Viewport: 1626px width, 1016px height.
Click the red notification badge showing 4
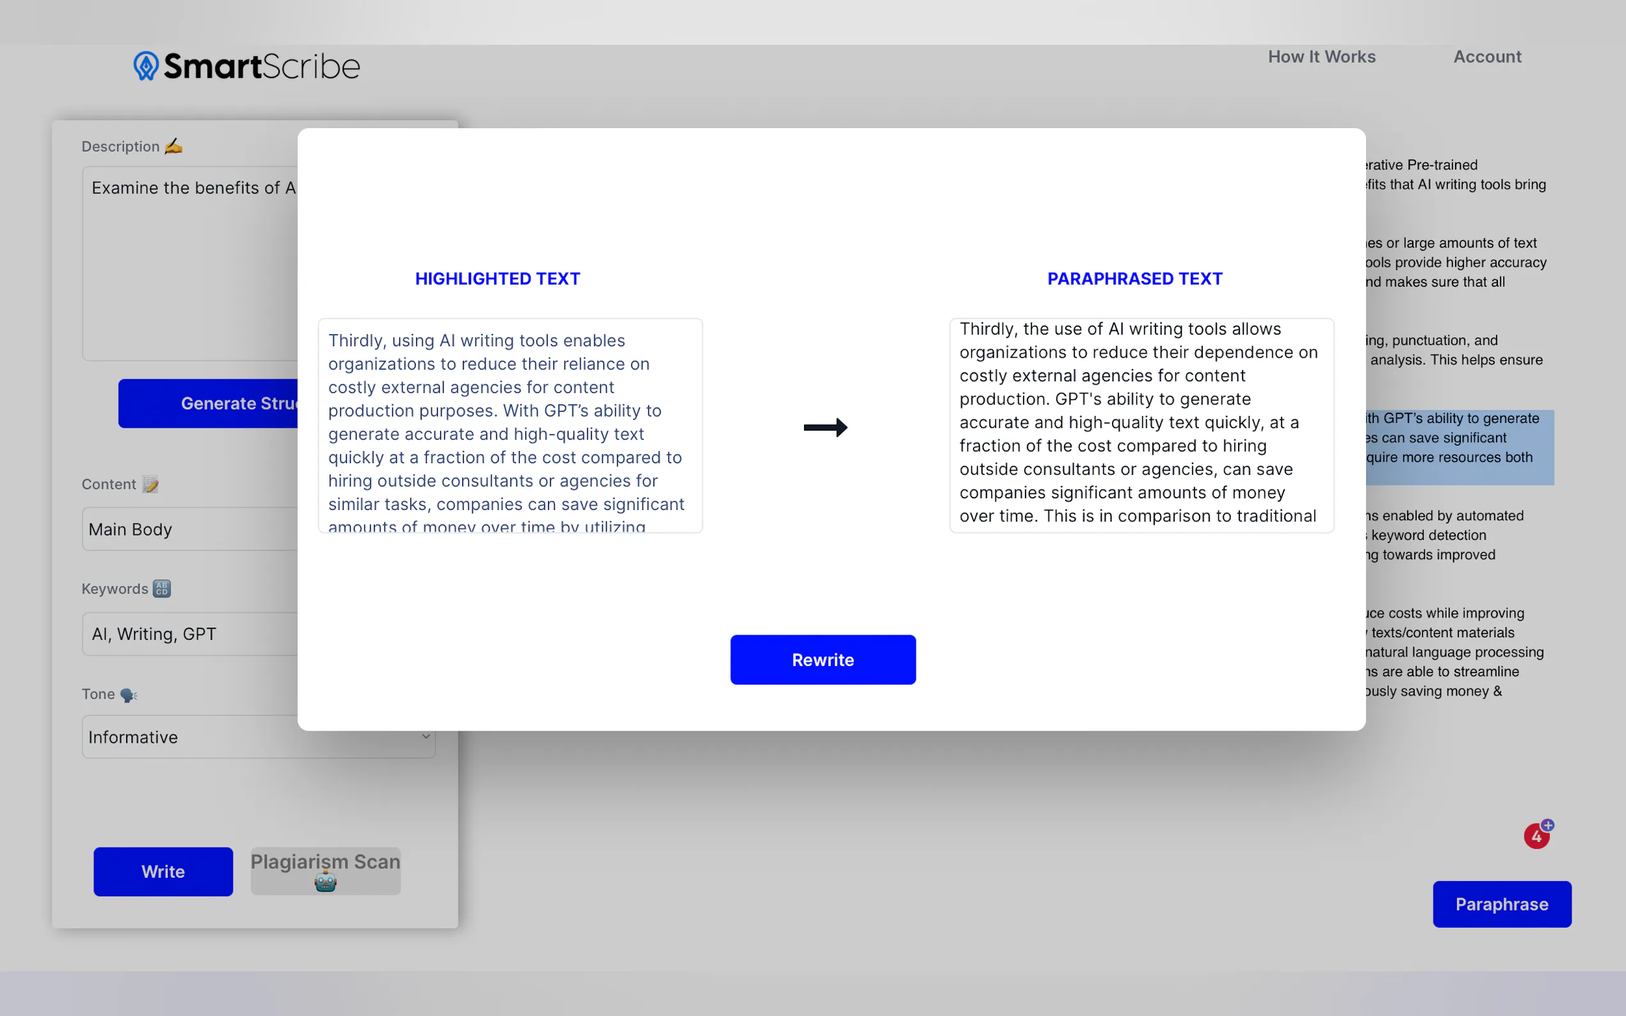[x=1536, y=837]
